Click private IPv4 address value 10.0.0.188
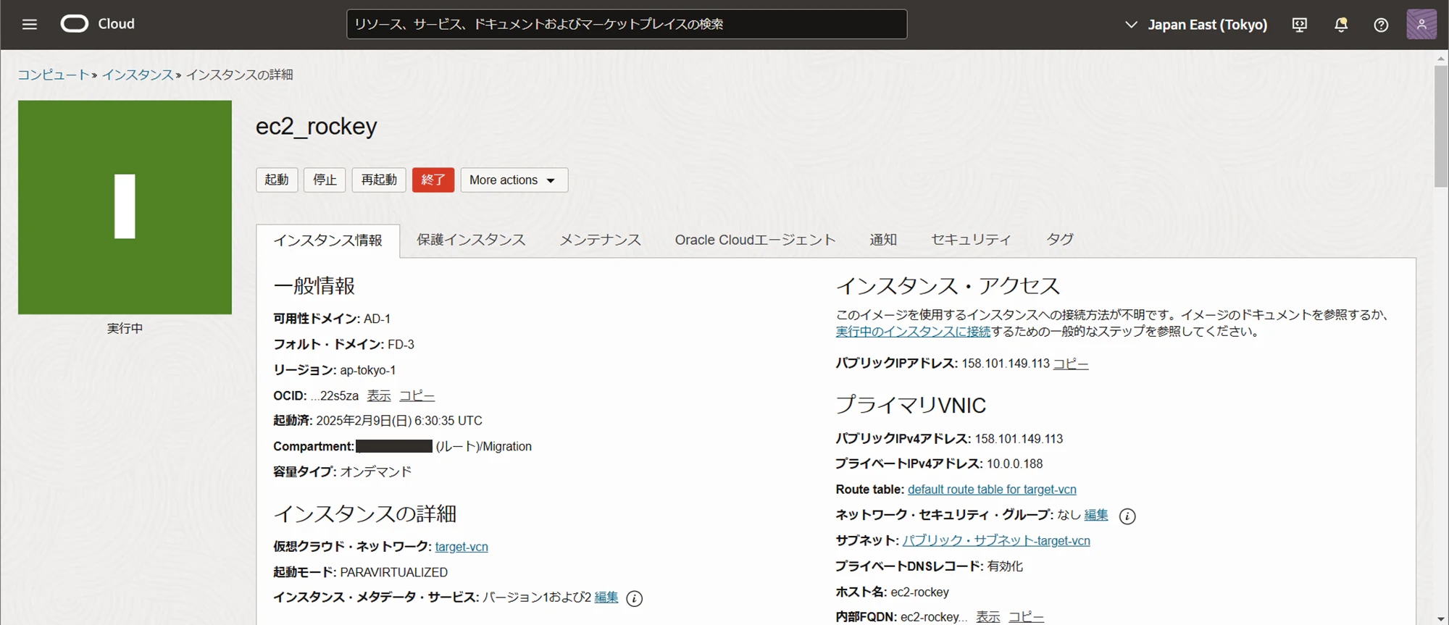Viewport: 1449px width, 625px height. tap(1014, 463)
